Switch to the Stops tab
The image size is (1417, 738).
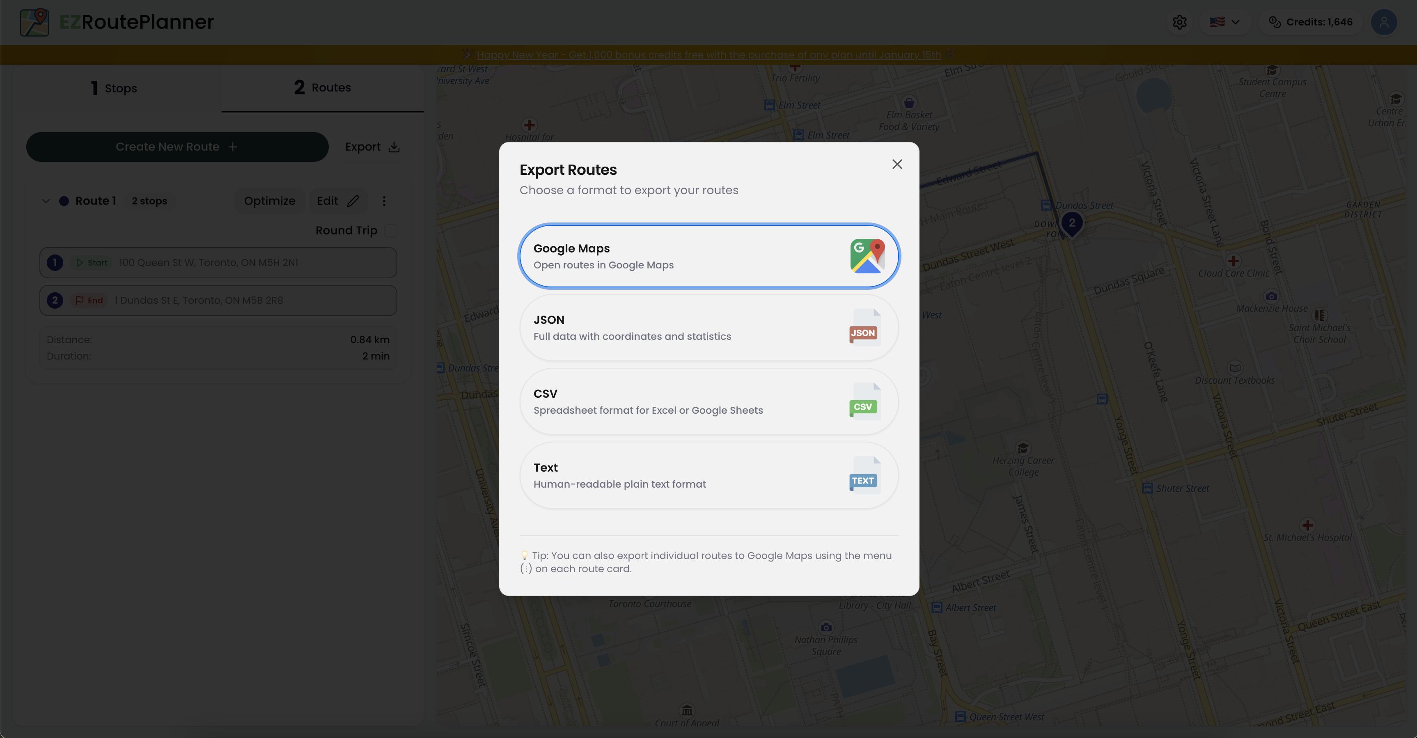coord(113,87)
